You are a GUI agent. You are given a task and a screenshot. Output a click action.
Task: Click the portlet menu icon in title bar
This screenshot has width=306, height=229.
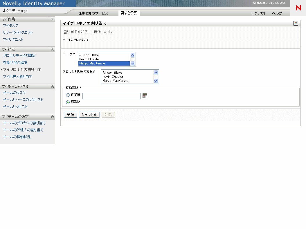tap(296, 23)
